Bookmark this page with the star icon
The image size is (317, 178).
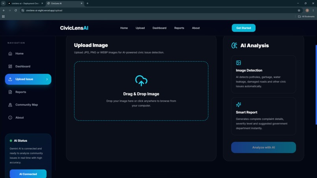click(x=299, y=10)
